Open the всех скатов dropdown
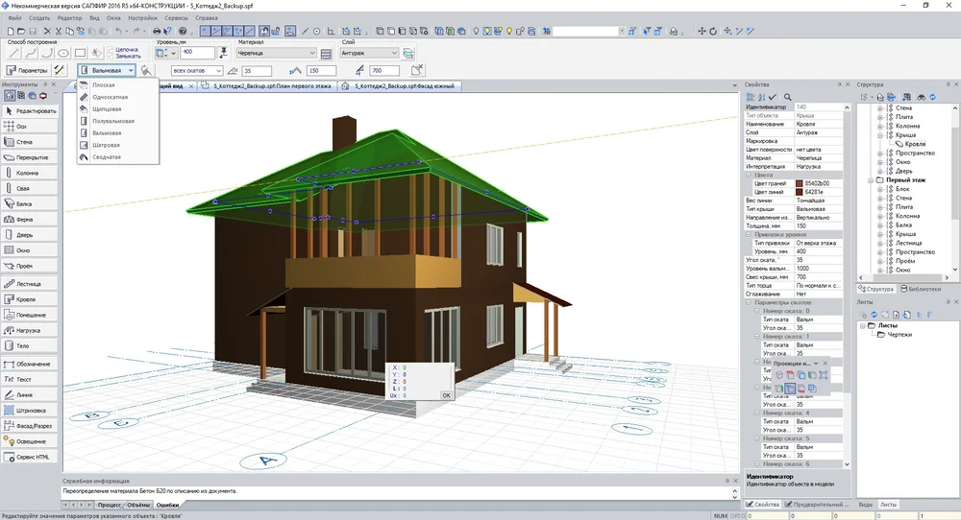 (196, 71)
